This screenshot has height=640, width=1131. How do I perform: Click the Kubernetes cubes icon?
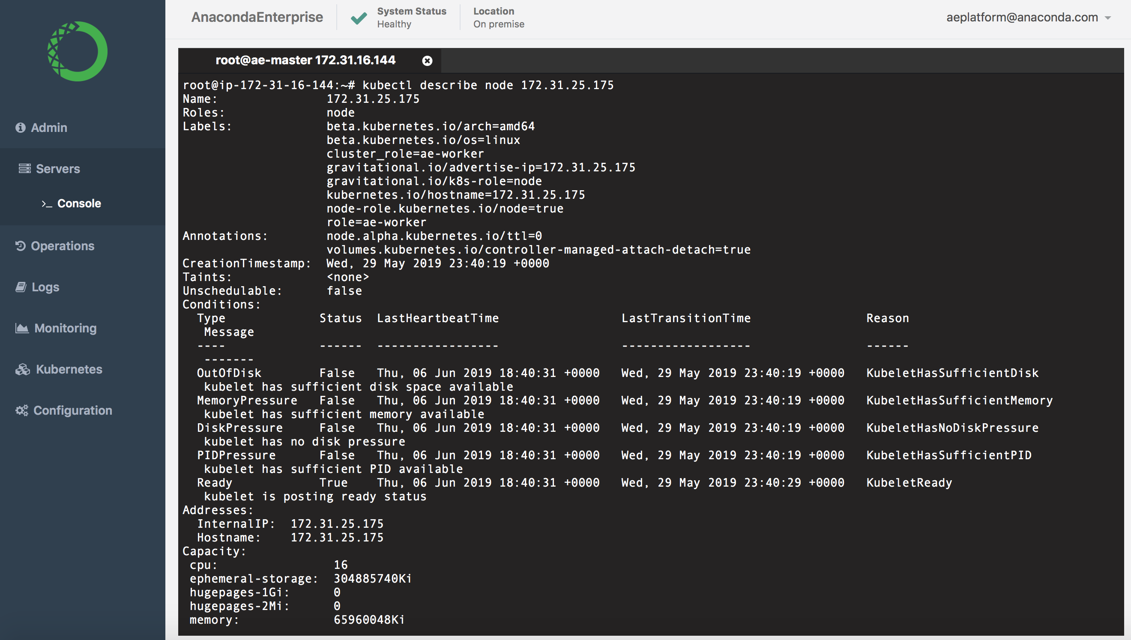[x=23, y=369]
